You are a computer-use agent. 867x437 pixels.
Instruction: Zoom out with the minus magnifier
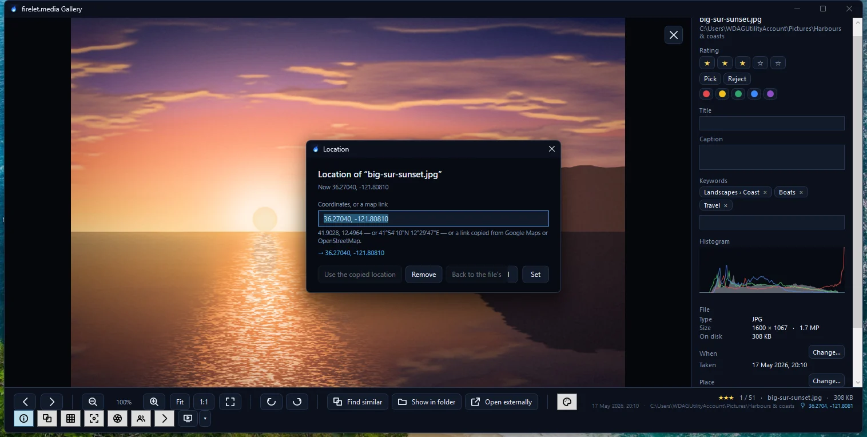(x=93, y=402)
